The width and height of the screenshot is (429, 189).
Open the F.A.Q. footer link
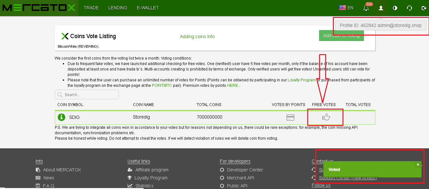[x=49, y=186]
